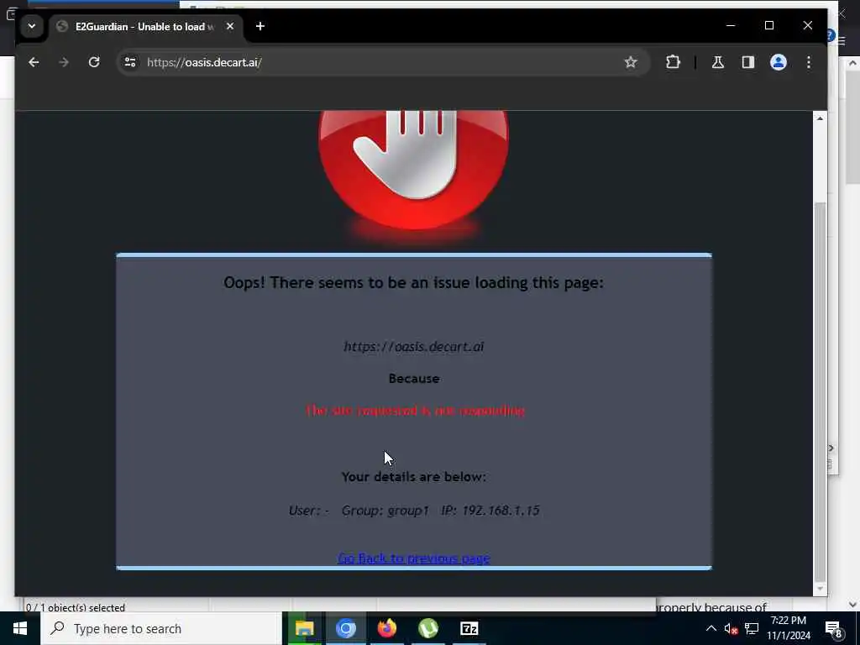
Task: Click page scrollbar down arrow
Action: tap(820, 589)
